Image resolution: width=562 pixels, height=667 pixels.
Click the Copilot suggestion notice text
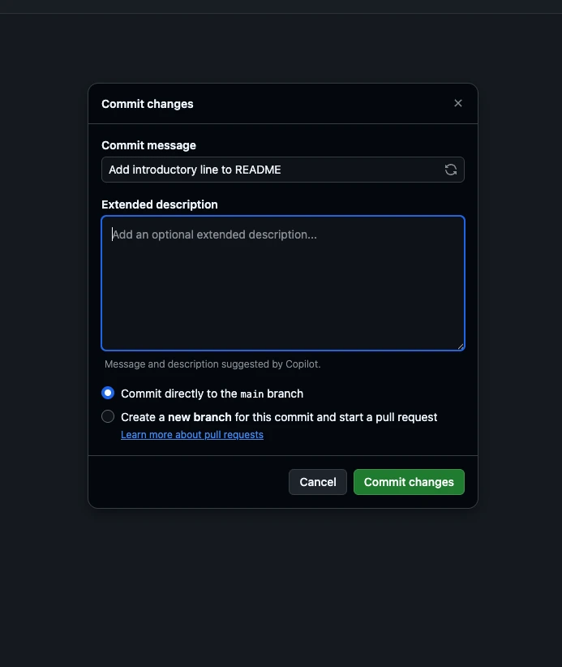[x=212, y=364]
